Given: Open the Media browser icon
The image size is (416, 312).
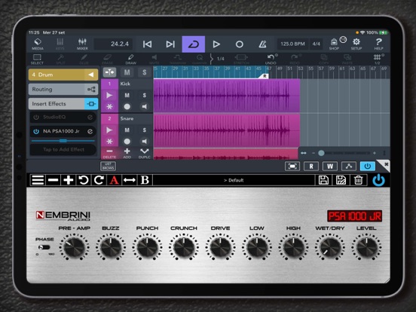Looking at the screenshot, I should (x=38, y=44).
